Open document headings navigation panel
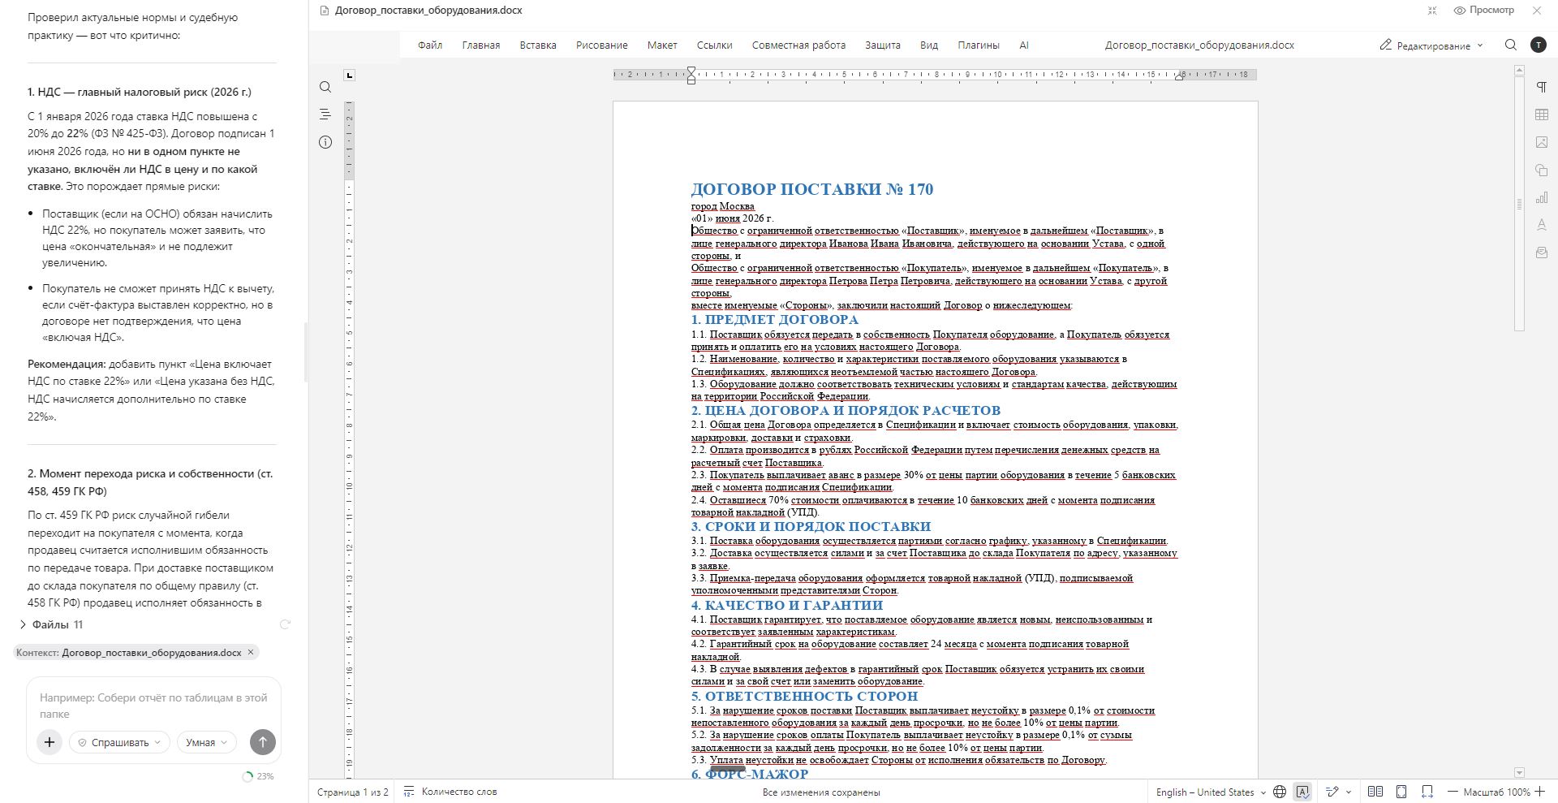1558x803 pixels. (x=325, y=114)
